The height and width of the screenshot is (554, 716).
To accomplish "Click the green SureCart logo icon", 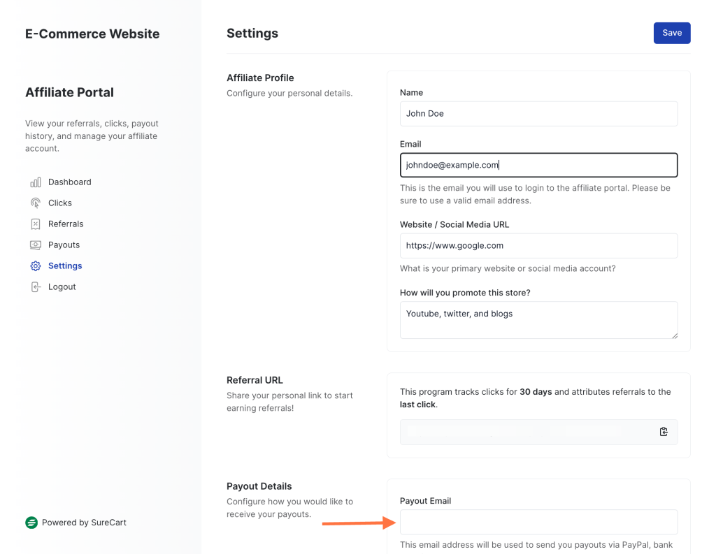I will [x=31, y=522].
